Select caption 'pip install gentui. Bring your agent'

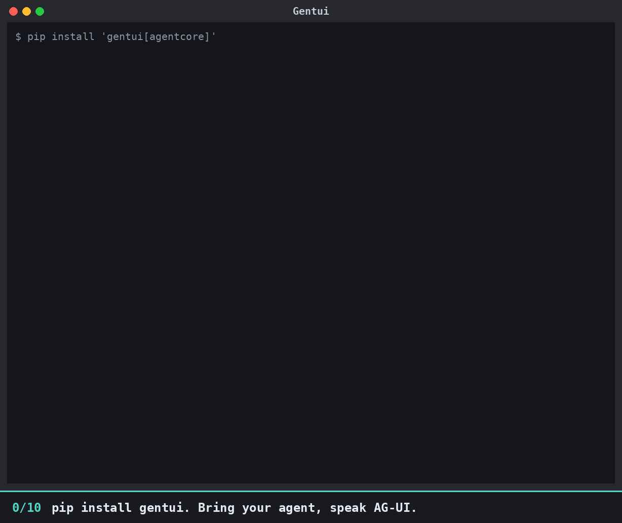tap(186, 507)
